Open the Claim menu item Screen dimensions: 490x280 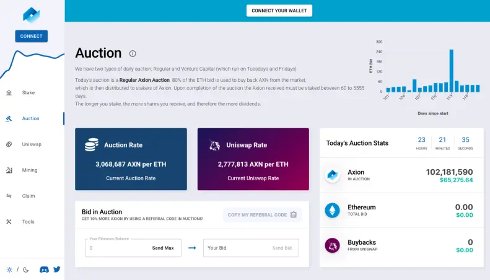coord(28,196)
